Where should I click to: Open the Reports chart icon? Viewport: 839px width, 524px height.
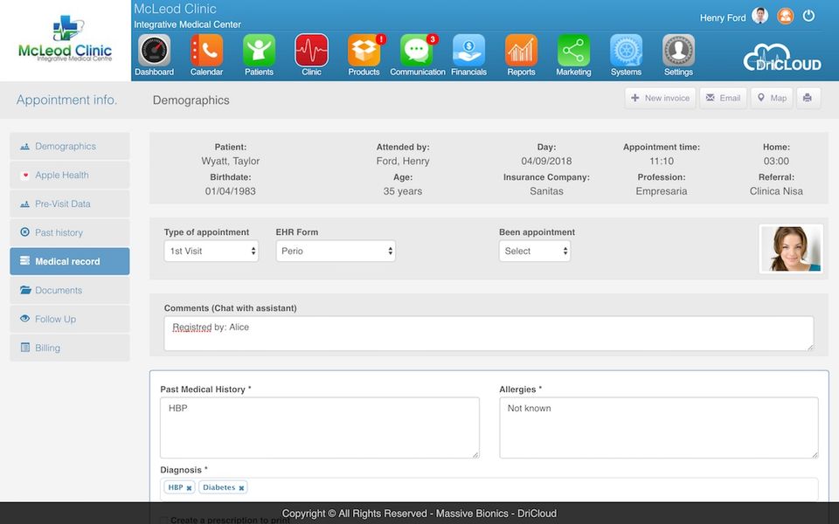point(521,51)
